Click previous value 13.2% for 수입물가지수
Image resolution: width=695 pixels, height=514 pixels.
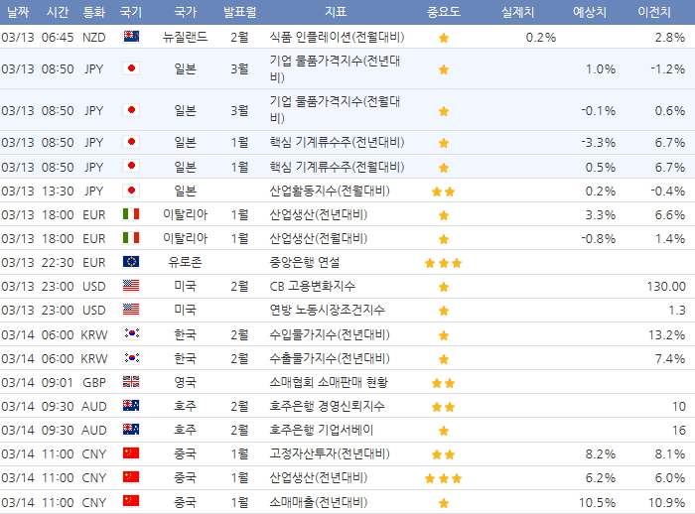(666, 334)
